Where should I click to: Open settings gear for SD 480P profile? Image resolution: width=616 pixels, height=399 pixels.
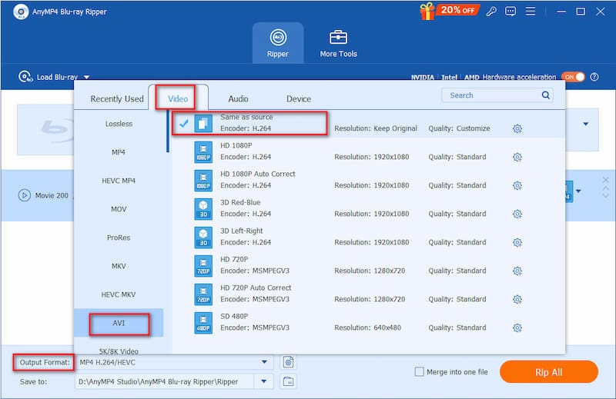[x=517, y=328]
